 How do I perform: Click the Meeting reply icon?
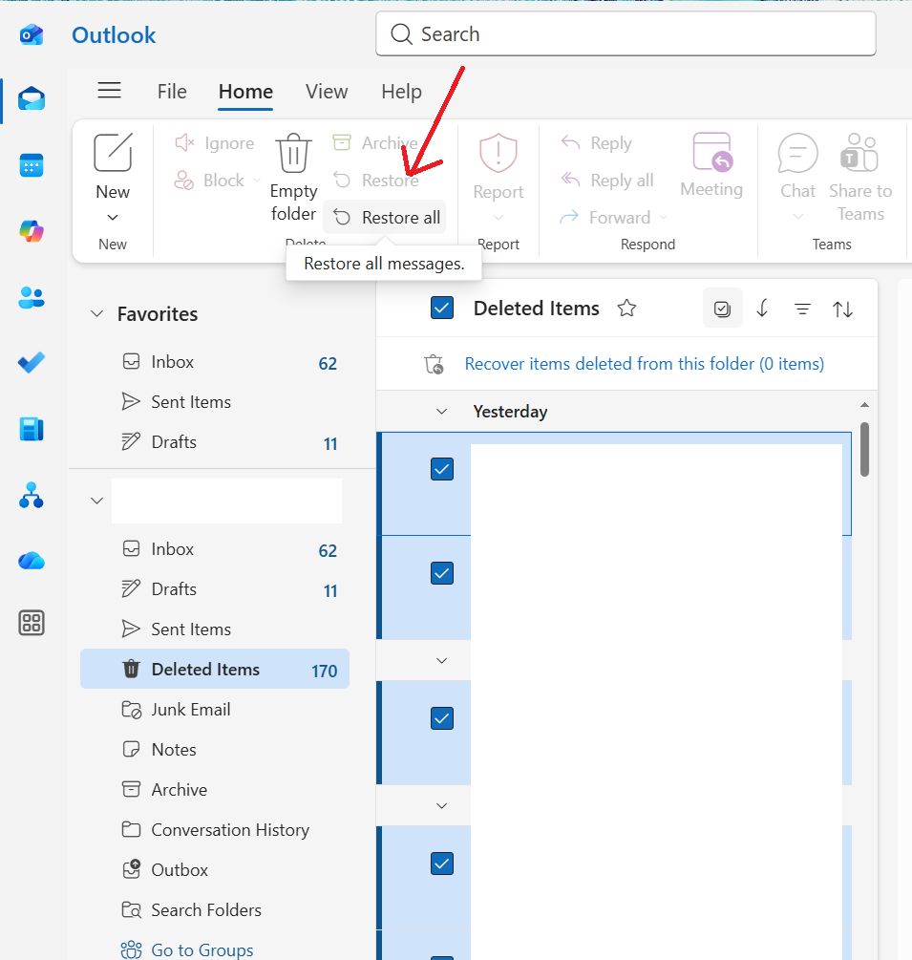[x=711, y=152]
